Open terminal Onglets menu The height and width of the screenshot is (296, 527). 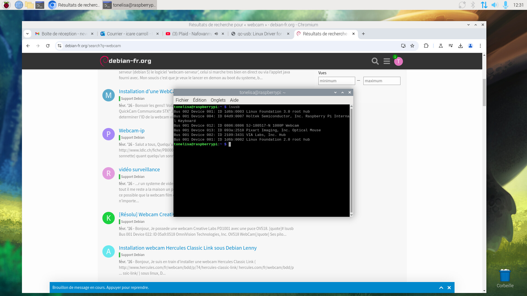218,100
